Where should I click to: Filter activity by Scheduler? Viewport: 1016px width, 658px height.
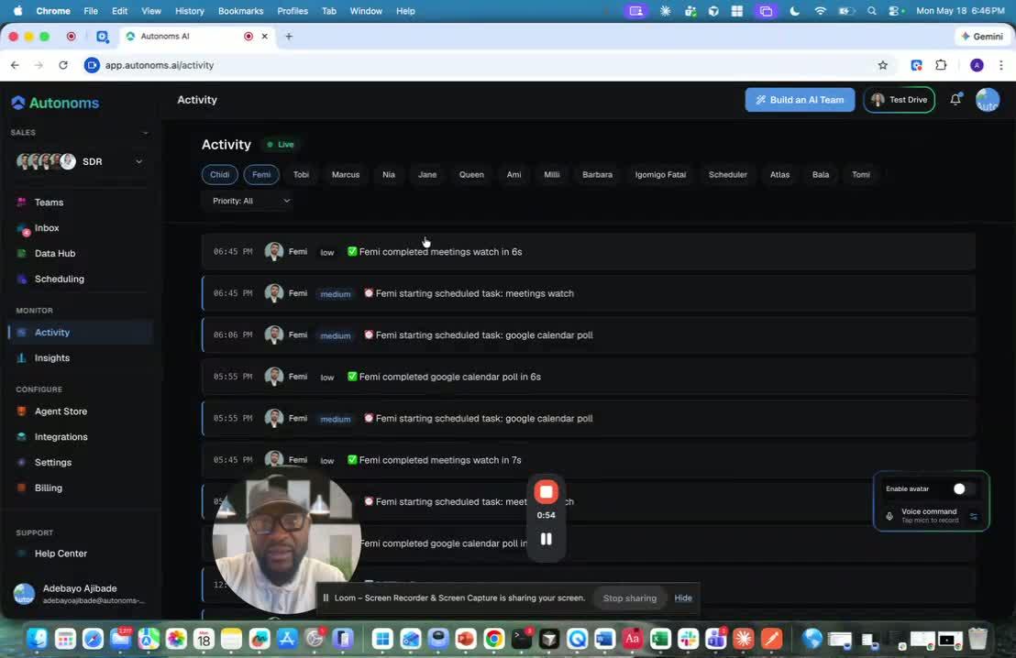pyautogui.click(x=728, y=174)
